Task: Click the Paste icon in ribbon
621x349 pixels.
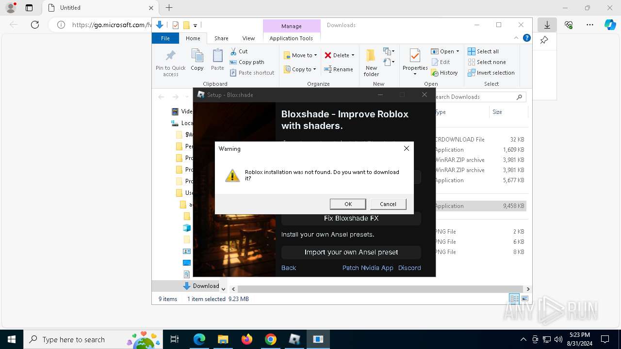Action: tap(217, 60)
